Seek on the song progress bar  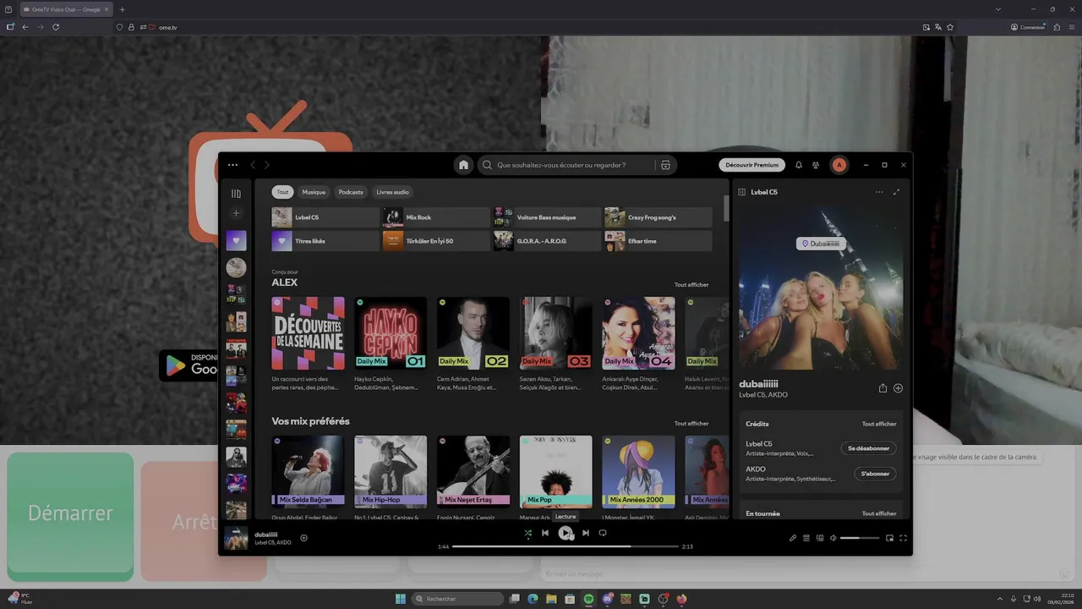pos(566,546)
